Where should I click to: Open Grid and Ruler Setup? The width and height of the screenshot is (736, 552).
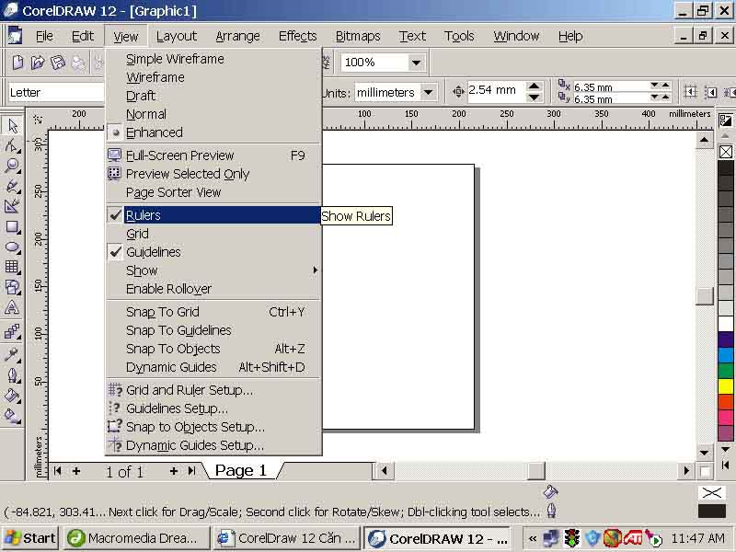(214, 390)
